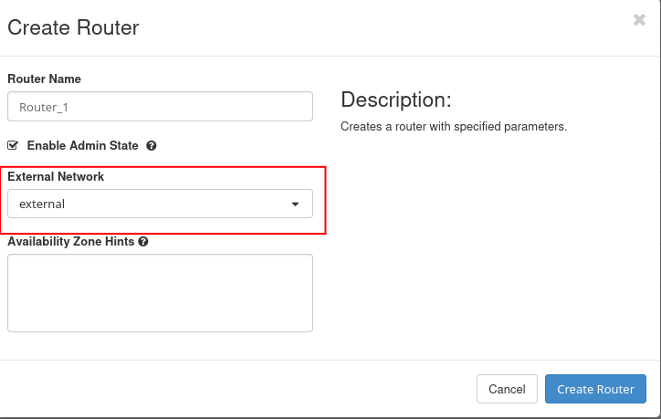Click inside the Availability Zone Hints box
661x419 pixels.
(160, 292)
